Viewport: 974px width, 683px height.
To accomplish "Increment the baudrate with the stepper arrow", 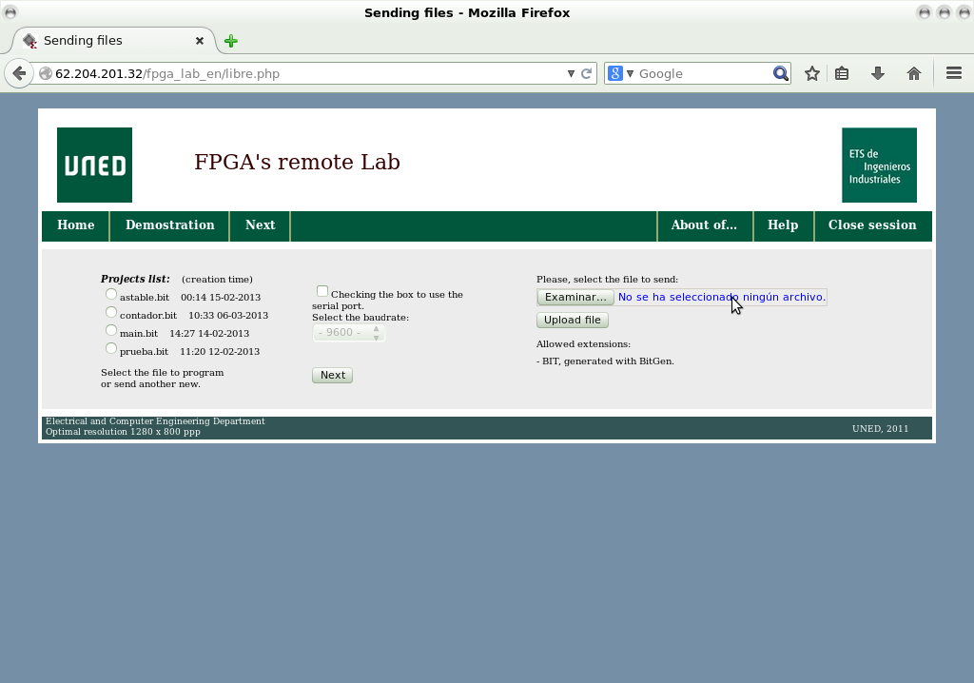I will pos(377,328).
